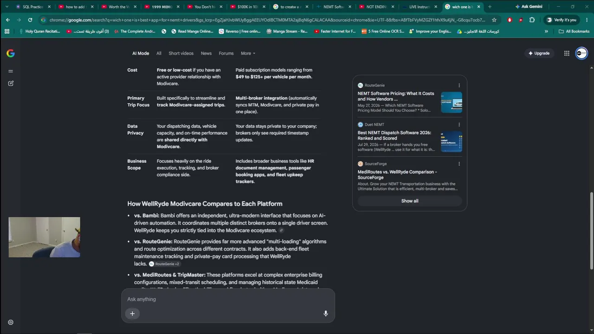The width and height of the screenshot is (594, 334).
Task: Select the AI Mode search tab
Action: pyautogui.click(x=141, y=53)
